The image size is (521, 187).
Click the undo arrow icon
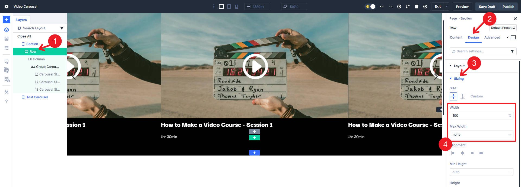pyautogui.click(x=382, y=7)
